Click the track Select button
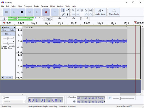The image size is (144, 108). click(x=8, y=78)
